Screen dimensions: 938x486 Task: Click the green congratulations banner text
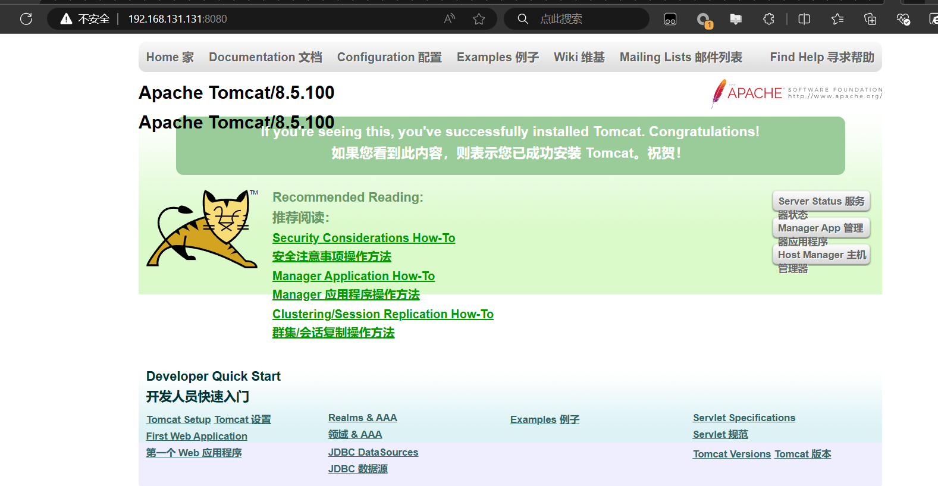coord(510,143)
